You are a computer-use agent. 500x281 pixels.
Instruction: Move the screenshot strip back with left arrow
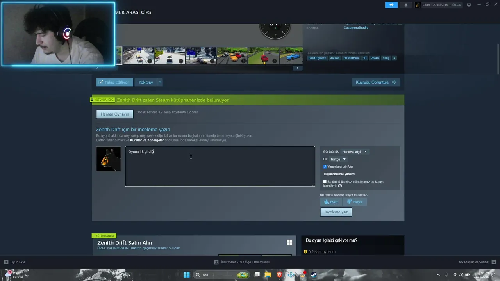tap(97, 68)
